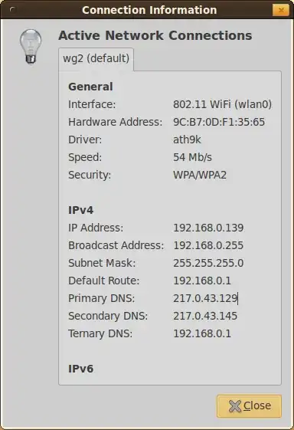Select the wg2 (default) tab
The image size is (294, 430).
click(96, 59)
